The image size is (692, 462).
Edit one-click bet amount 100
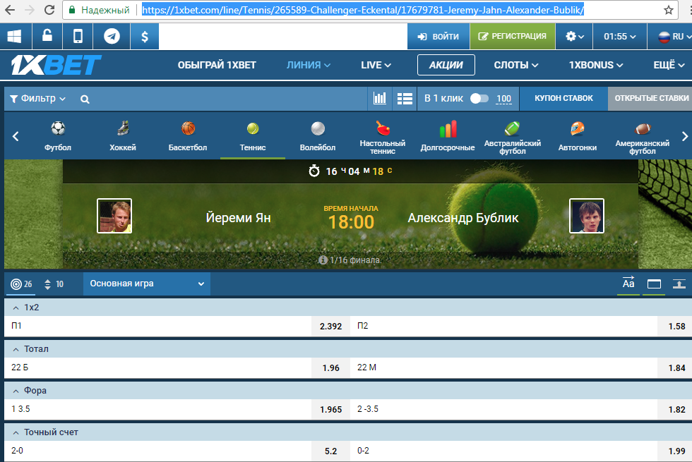coord(503,99)
